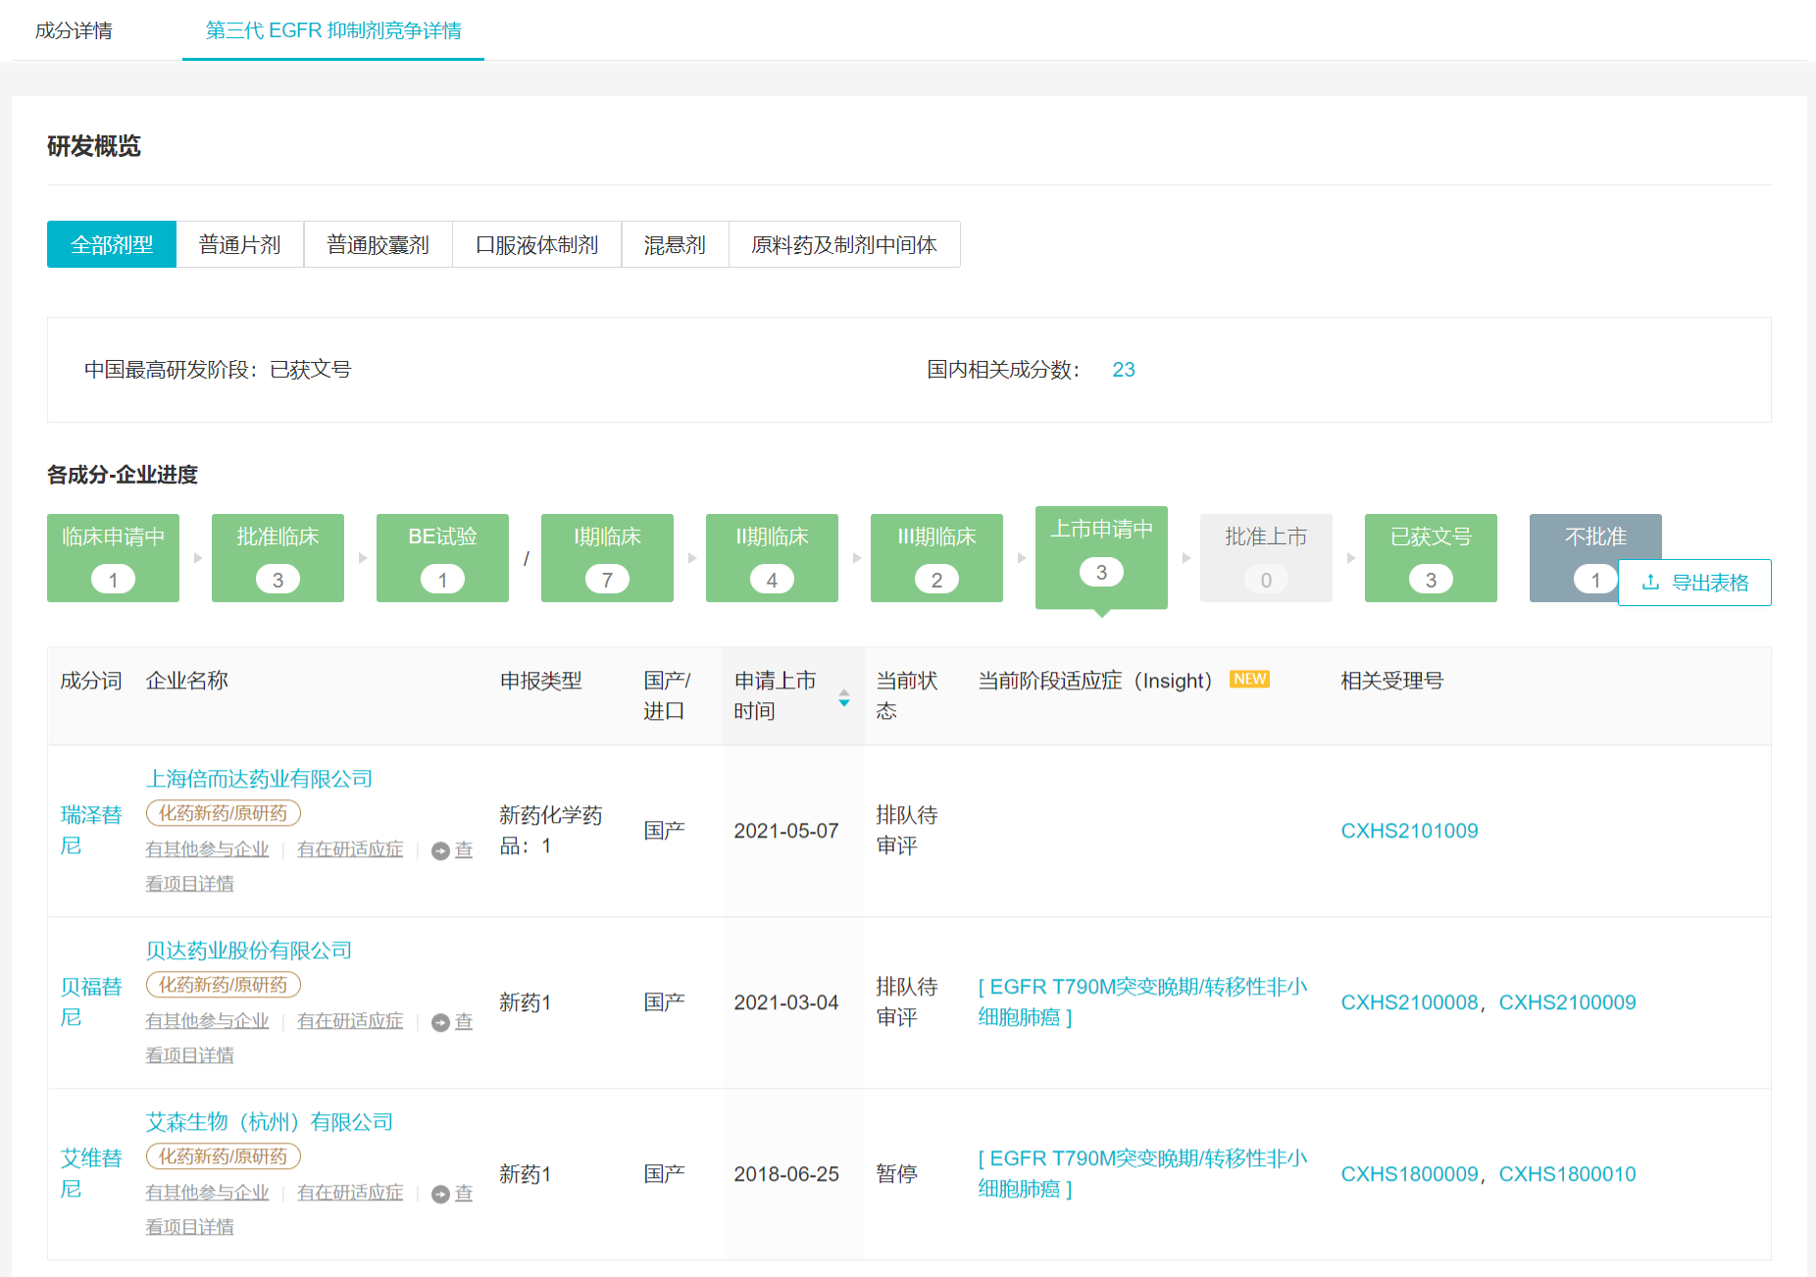The width and height of the screenshot is (1816, 1277).
Task: Select the 全部剂型 filter tab
Action: (112, 244)
